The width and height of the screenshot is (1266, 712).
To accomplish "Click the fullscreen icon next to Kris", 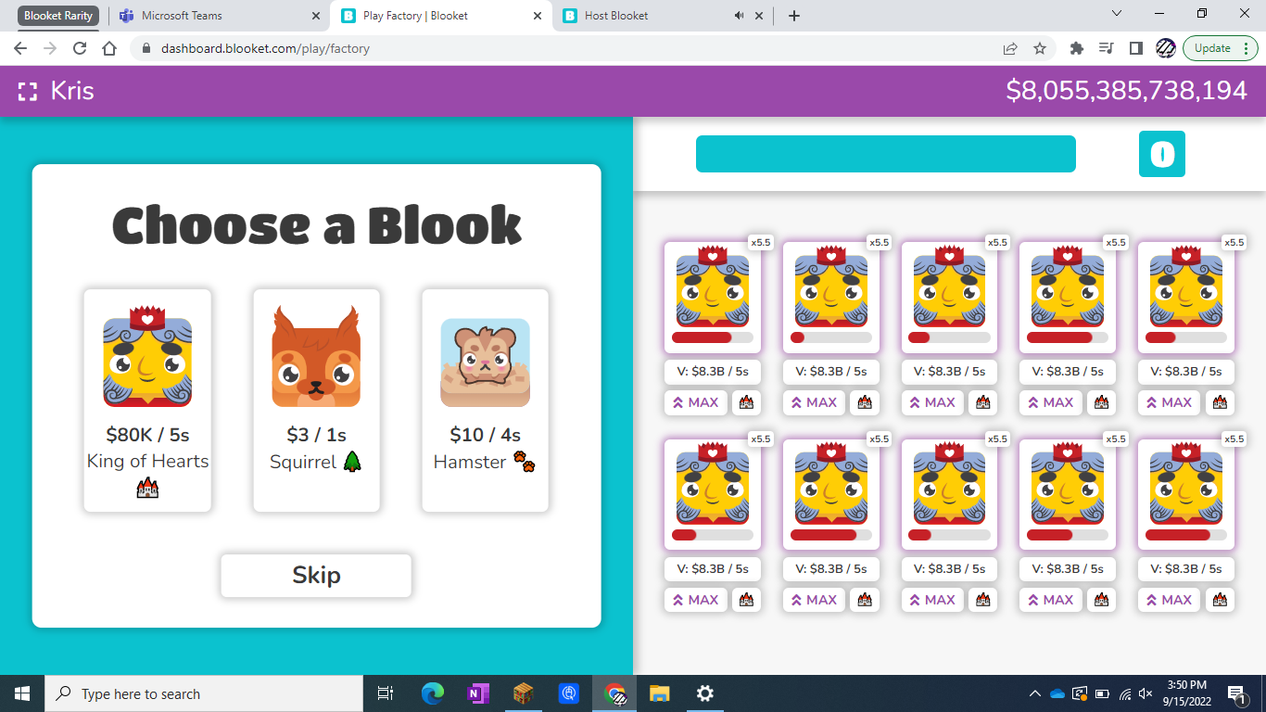I will (27, 91).
